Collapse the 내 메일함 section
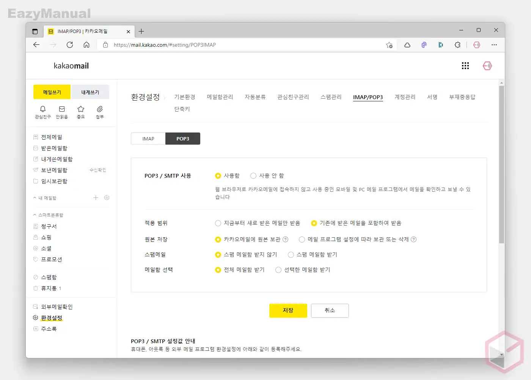 coord(35,198)
